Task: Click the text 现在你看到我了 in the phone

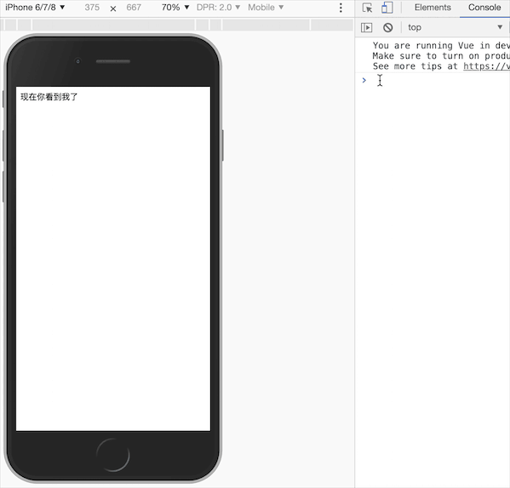Action: (x=49, y=97)
